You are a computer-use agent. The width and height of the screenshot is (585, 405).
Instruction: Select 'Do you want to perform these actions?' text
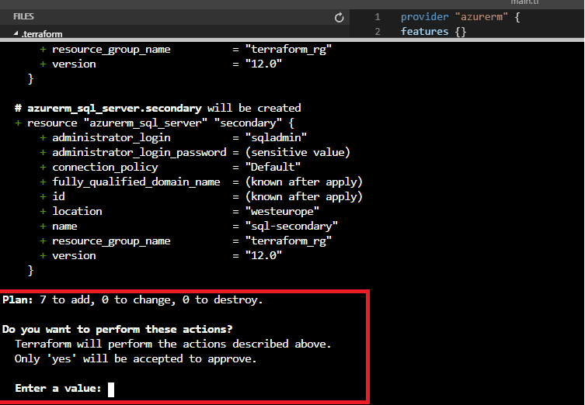117,330
